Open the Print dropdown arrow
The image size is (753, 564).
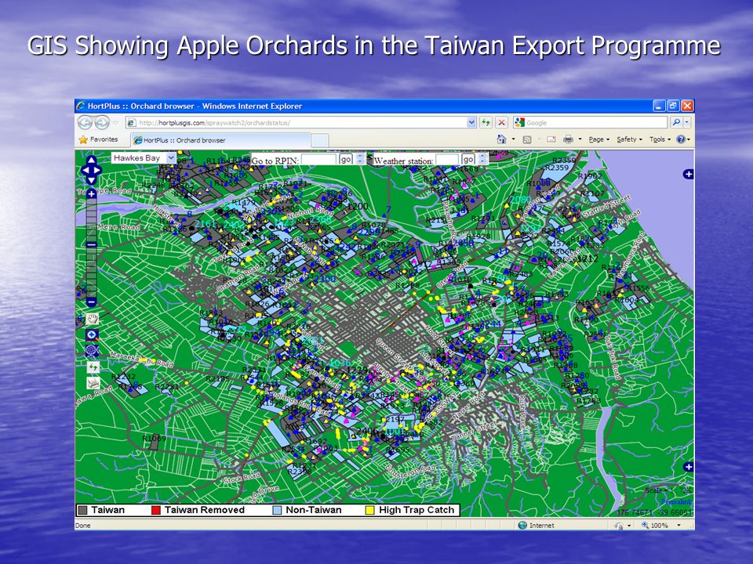click(580, 139)
